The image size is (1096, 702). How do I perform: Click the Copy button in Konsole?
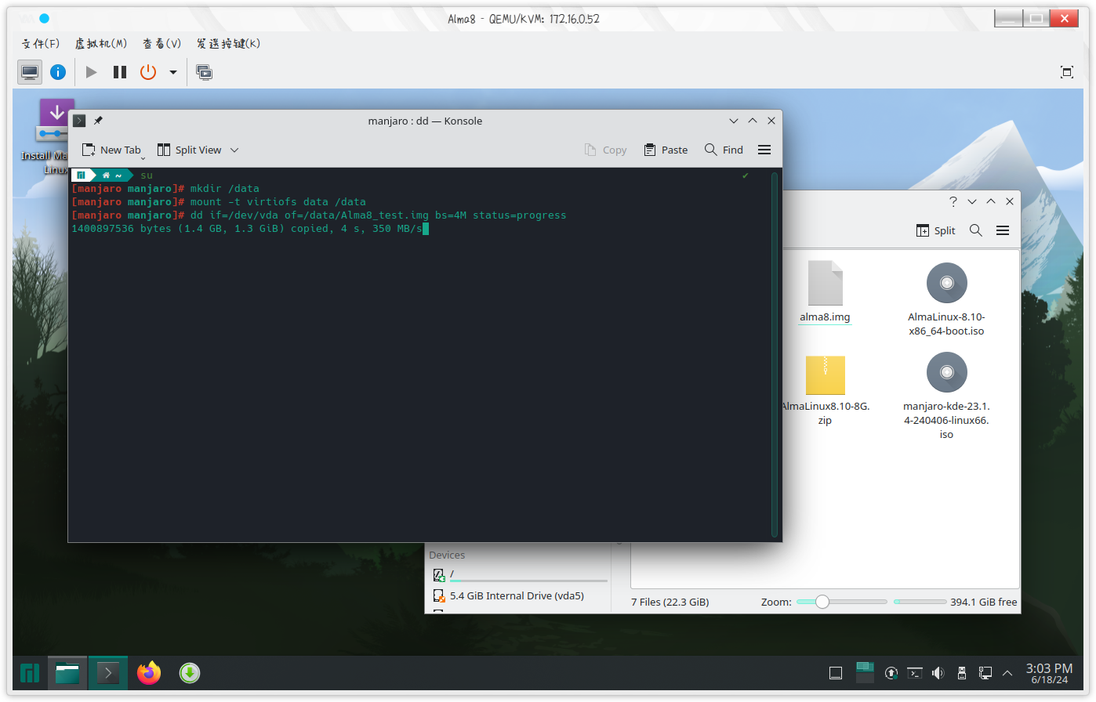(605, 150)
